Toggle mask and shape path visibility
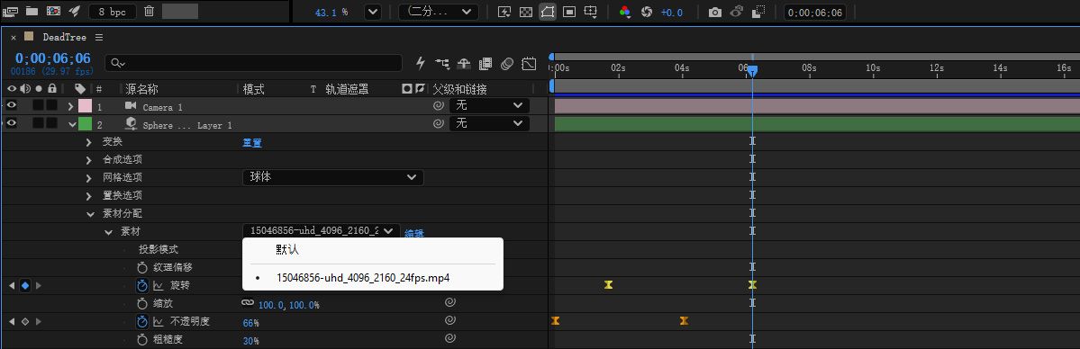The image size is (1080, 349). pos(548,12)
